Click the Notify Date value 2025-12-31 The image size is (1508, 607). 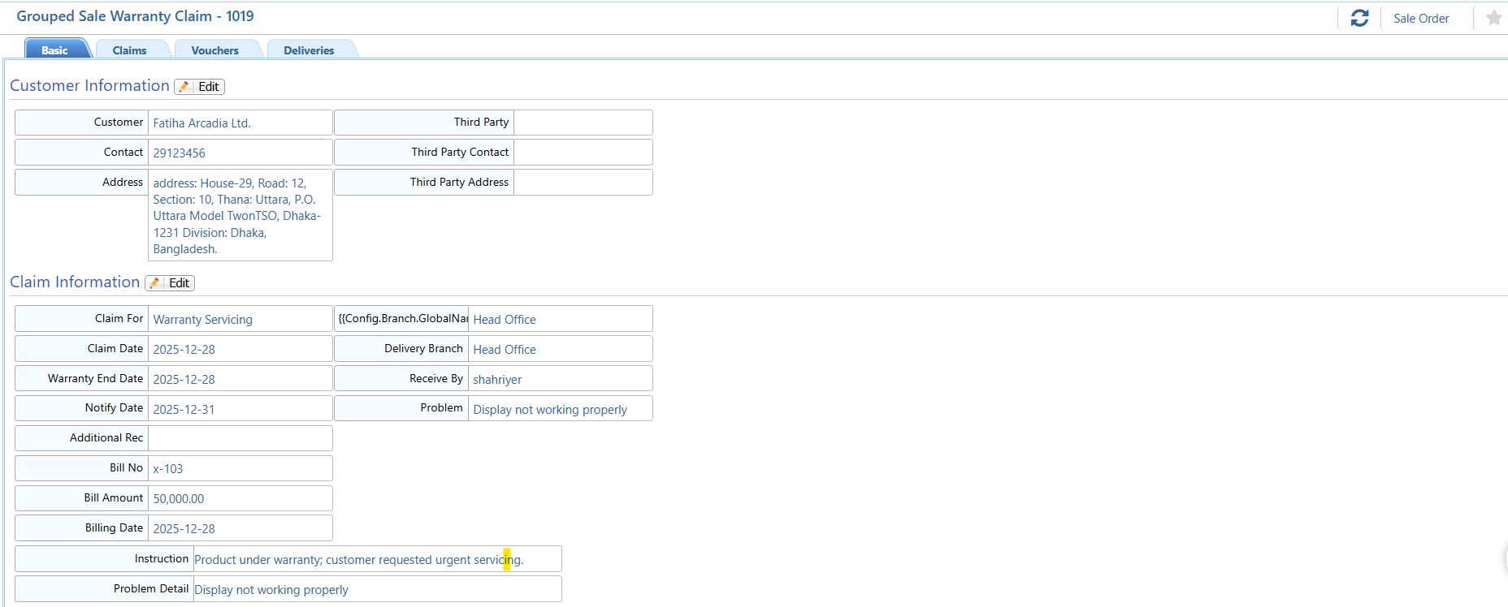[x=184, y=410]
